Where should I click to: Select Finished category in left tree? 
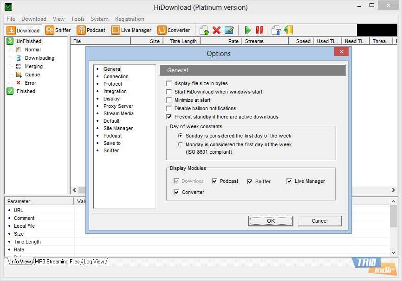click(x=26, y=91)
